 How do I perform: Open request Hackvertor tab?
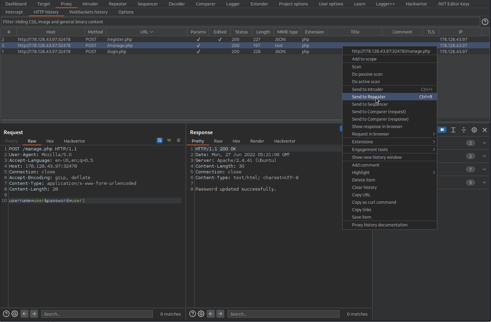tap(74, 141)
